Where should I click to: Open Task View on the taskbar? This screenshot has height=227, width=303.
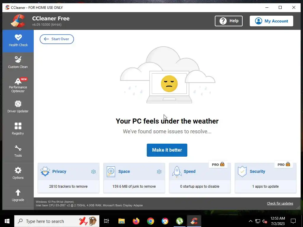(x=107, y=221)
